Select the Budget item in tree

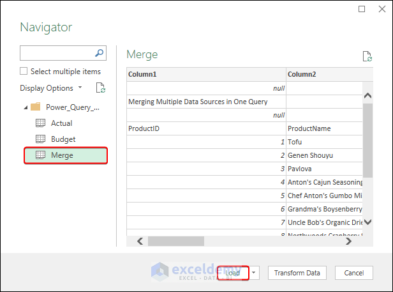(63, 139)
